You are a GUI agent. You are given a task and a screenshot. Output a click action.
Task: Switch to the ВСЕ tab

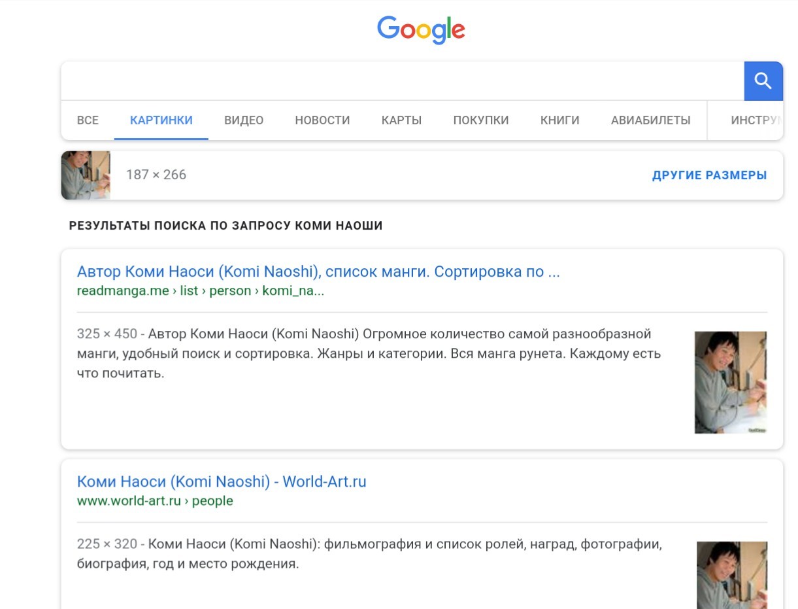coord(88,120)
